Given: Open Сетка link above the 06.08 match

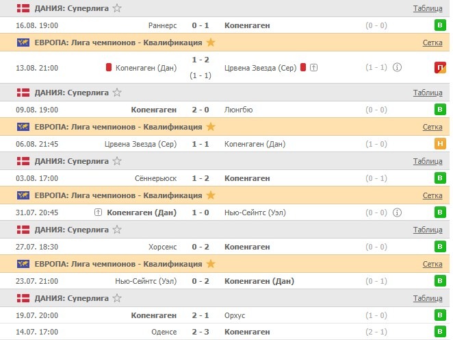Looking at the screenshot, I should click(x=432, y=127).
